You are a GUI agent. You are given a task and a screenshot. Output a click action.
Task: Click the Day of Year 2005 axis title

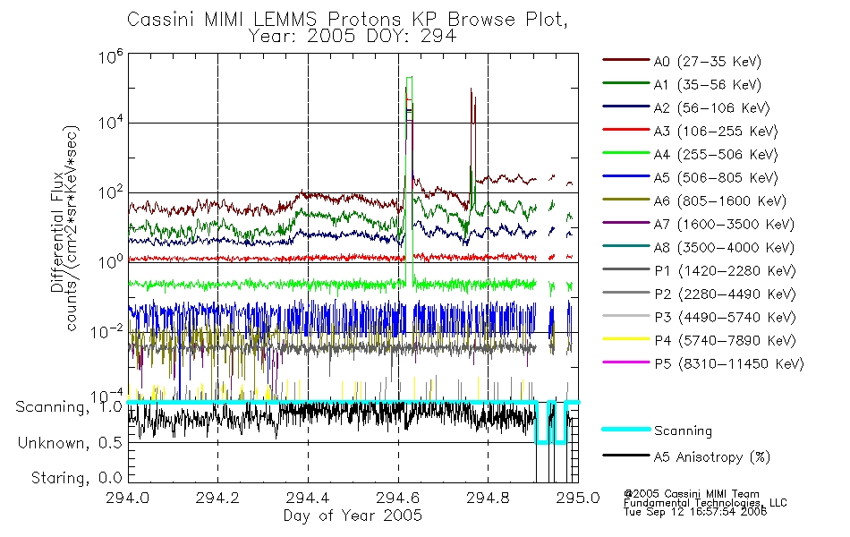click(353, 516)
